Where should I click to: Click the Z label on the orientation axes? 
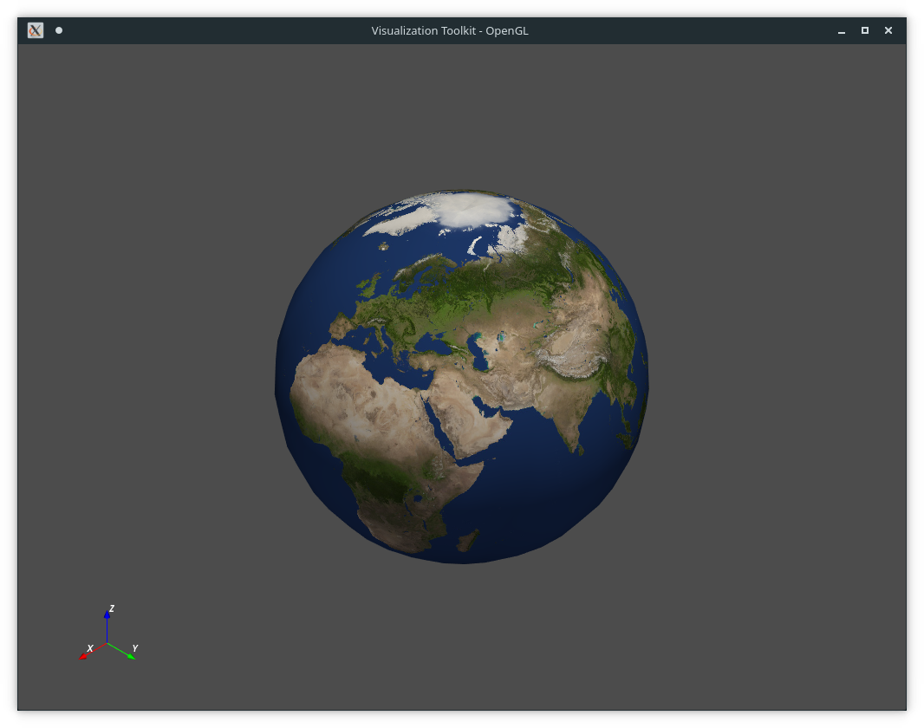(113, 608)
